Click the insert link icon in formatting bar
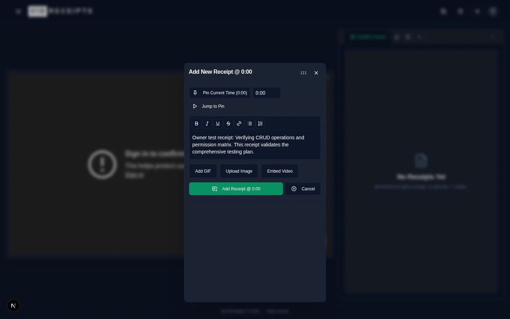 click(x=239, y=123)
